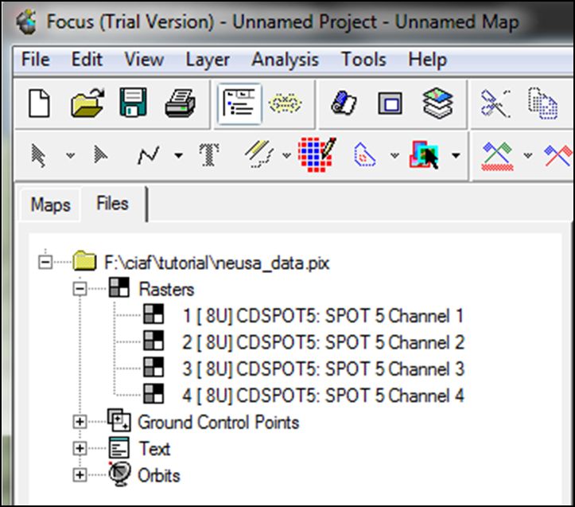The width and height of the screenshot is (575, 507).
Task: Click the colored image cursor pick icon
Action: pos(424,154)
